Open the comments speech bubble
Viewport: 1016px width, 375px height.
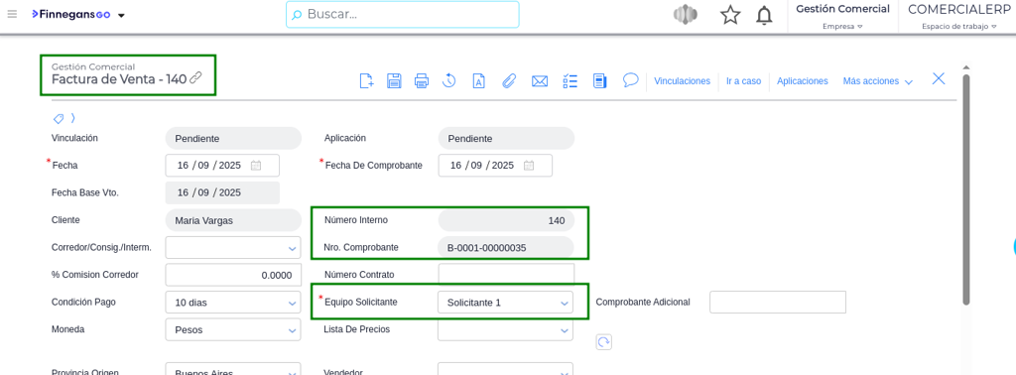click(x=630, y=80)
